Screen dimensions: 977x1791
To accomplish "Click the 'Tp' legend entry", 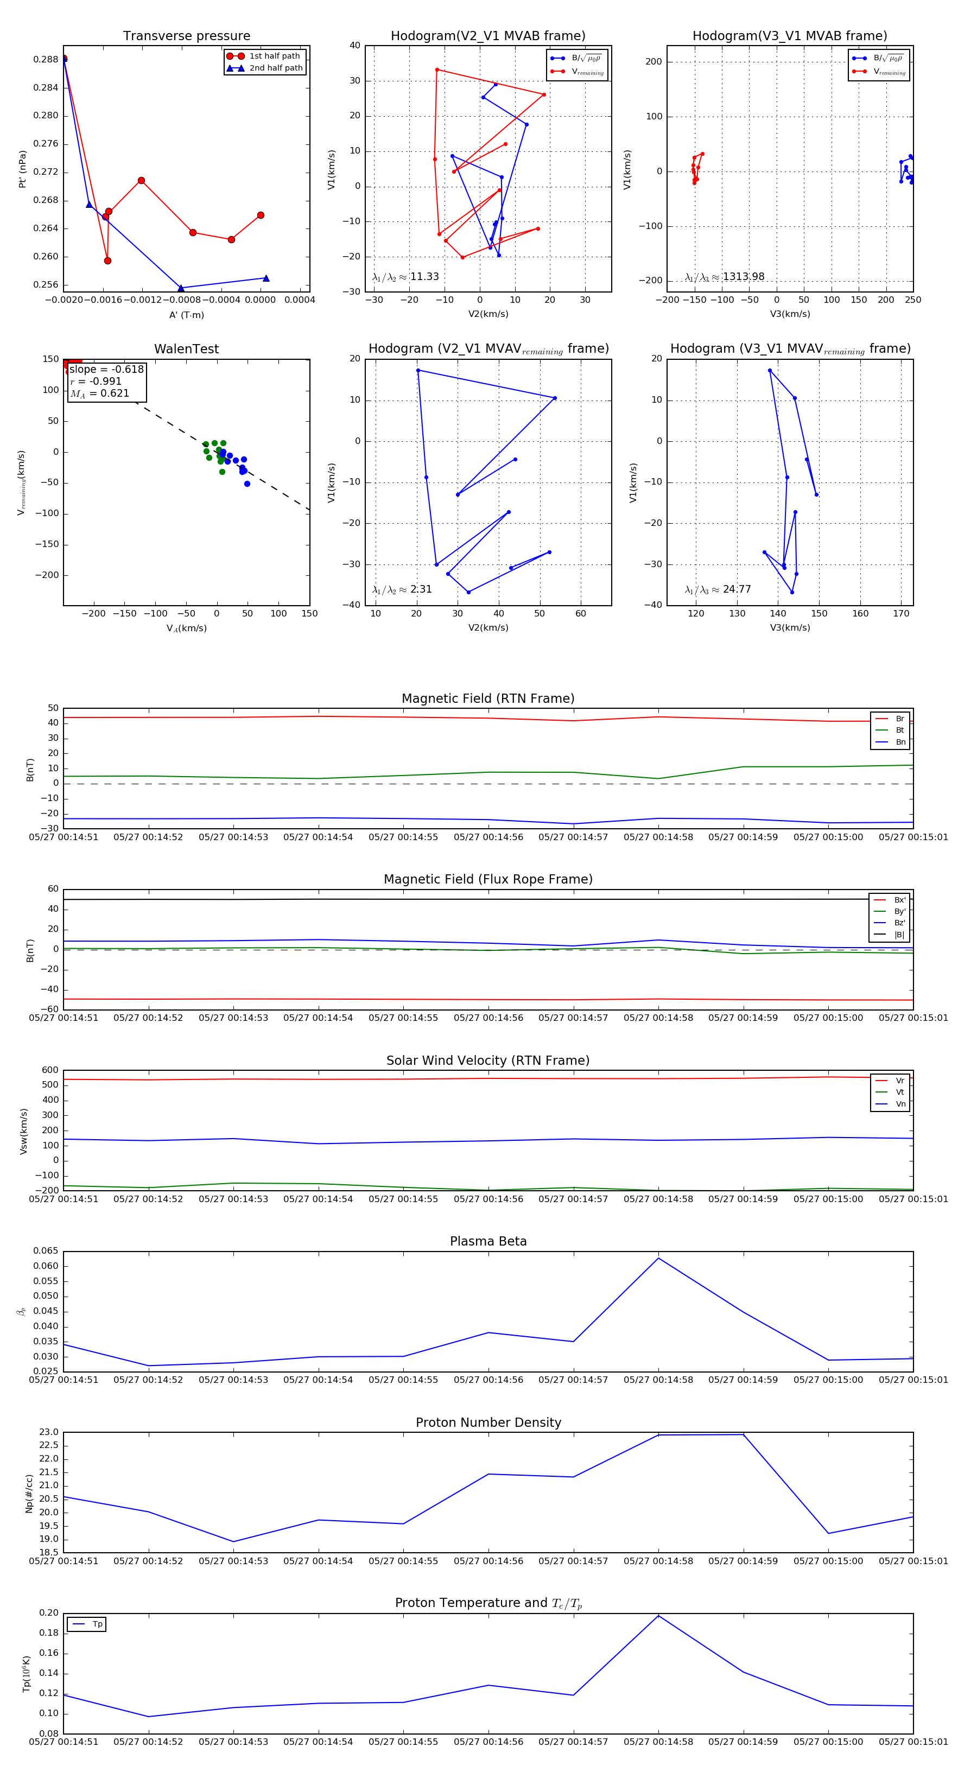I will [x=87, y=1624].
